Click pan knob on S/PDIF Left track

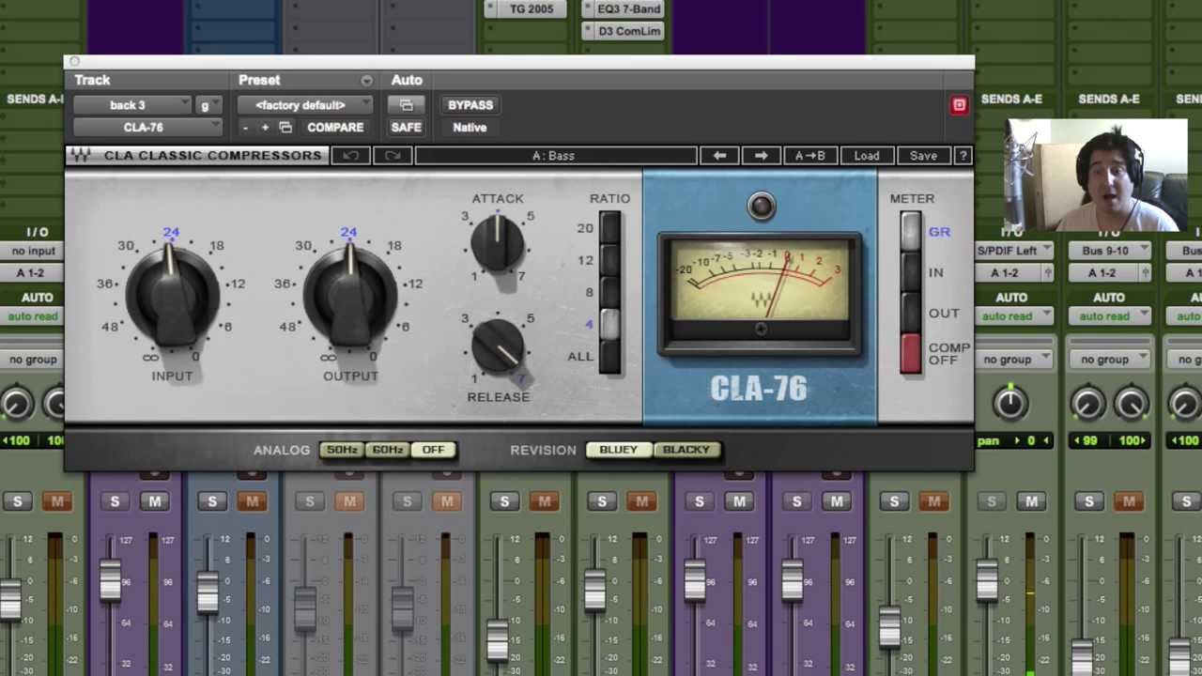[x=1010, y=404]
